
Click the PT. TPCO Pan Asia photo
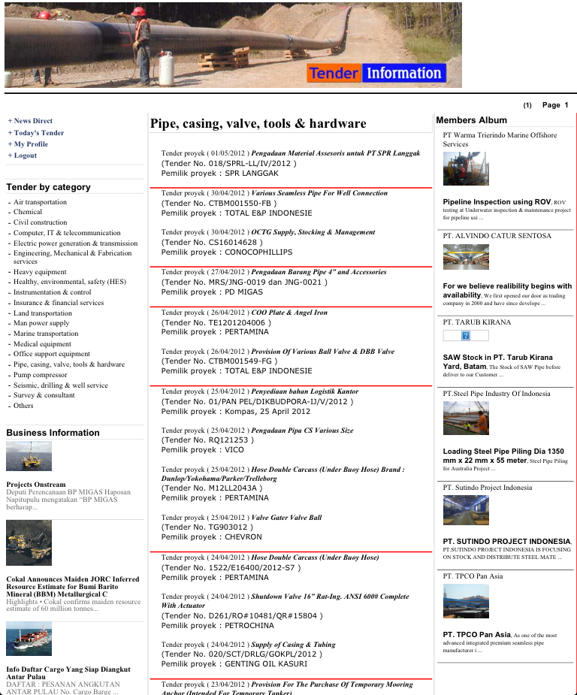coord(465,600)
